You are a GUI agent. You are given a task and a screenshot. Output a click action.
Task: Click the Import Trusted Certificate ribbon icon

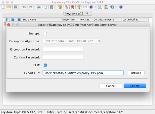point(73,7)
